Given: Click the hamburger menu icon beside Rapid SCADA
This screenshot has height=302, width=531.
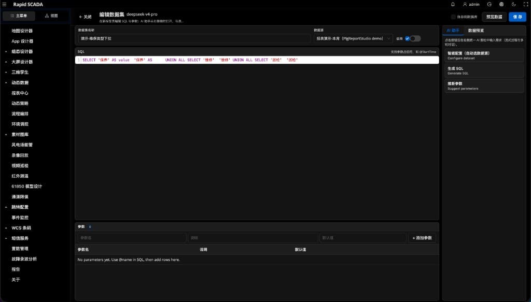Looking at the screenshot, I should pos(4,4).
